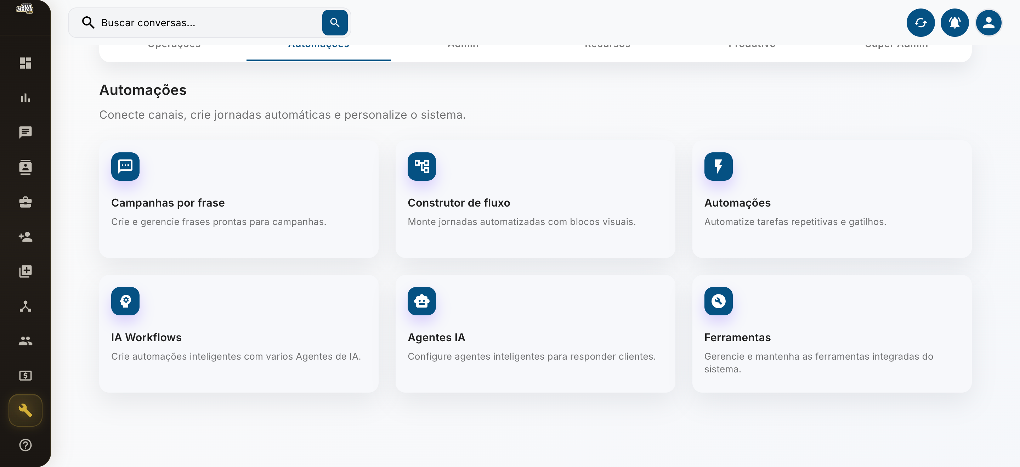Click the lightning bolt Automações card icon

718,167
